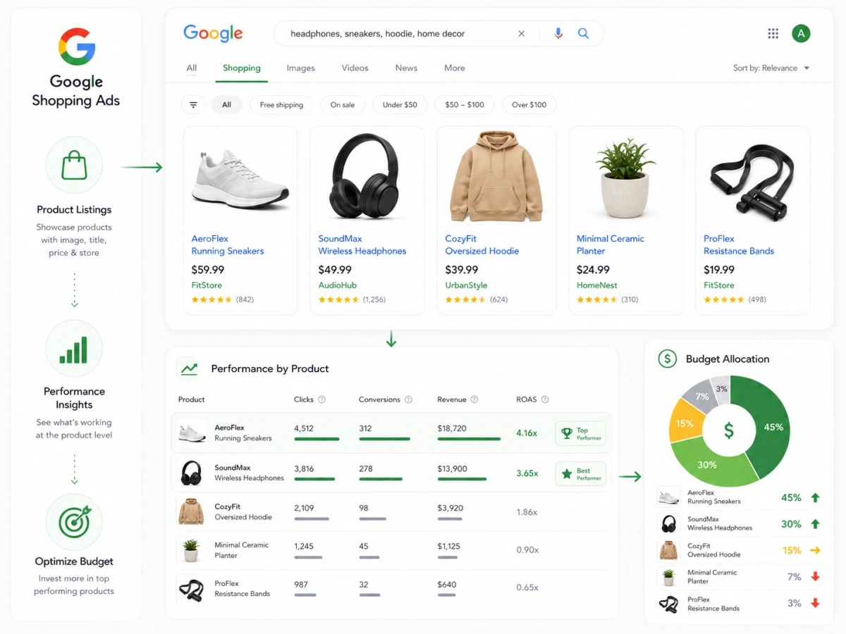Image resolution: width=846 pixels, height=634 pixels.
Task: Click the Clicks column help icon
Action: pyautogui.click(x=321, y=399)
